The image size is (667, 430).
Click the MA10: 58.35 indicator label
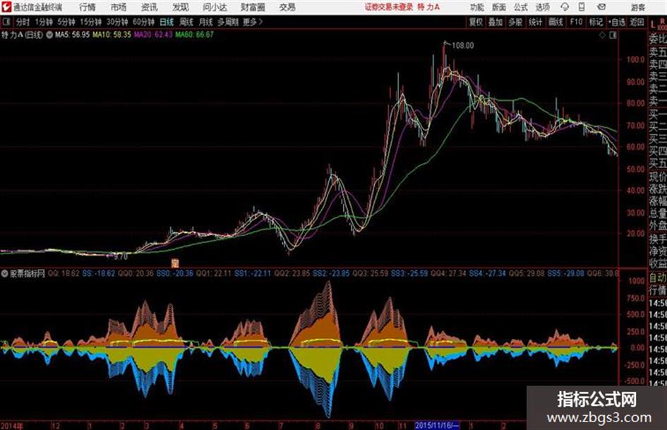point(112,35)
